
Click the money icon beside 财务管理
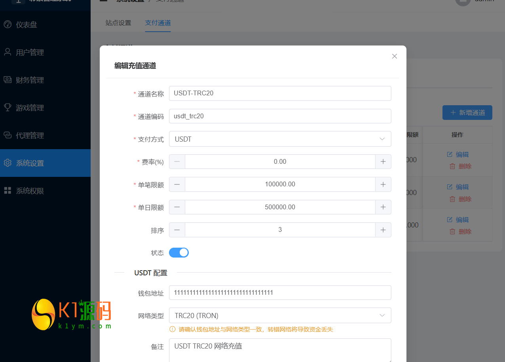pyautogui.click(x=8, y=80)
